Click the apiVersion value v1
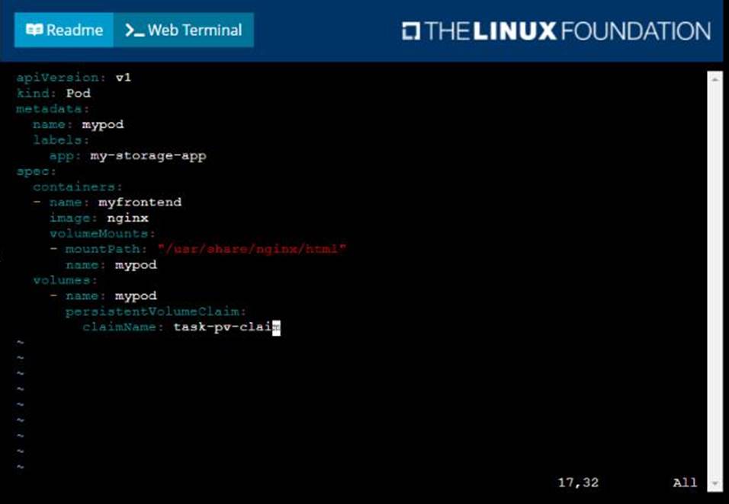 [124, 78]
